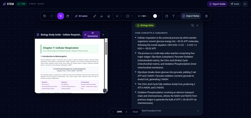Select the text tool
The image size is (251, 118).
coord(173,16)
